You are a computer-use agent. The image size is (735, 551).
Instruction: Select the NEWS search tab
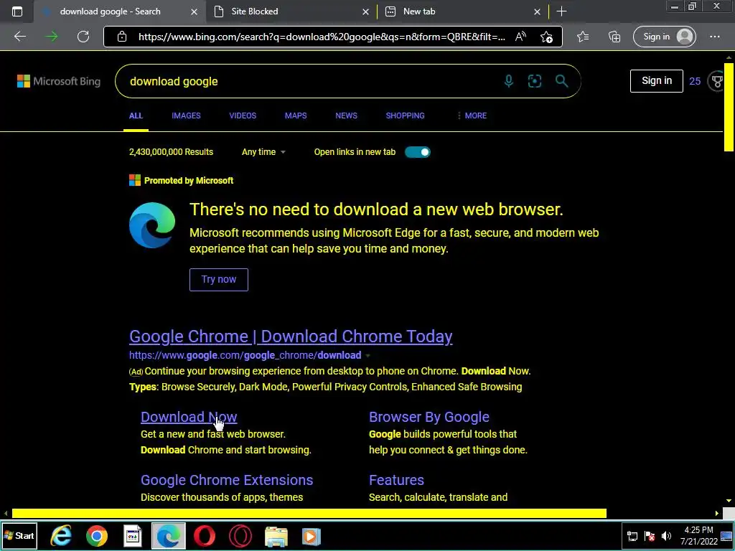click(347, 116)
